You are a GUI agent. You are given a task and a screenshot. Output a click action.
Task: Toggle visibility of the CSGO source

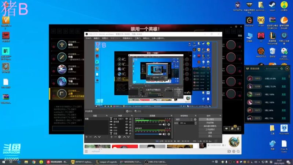coord(127,131)
